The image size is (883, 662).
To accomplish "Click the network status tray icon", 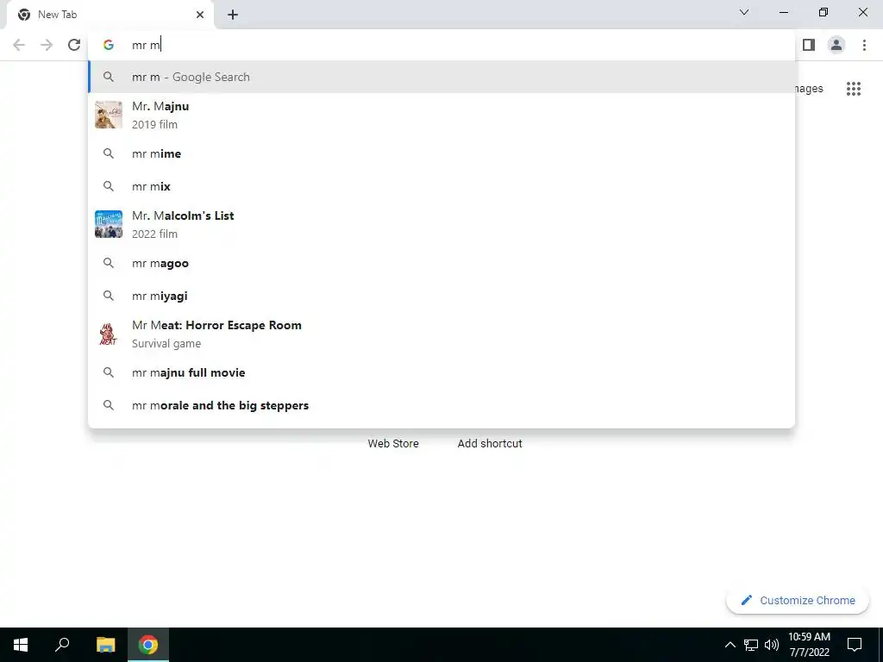I will [751, 645].
